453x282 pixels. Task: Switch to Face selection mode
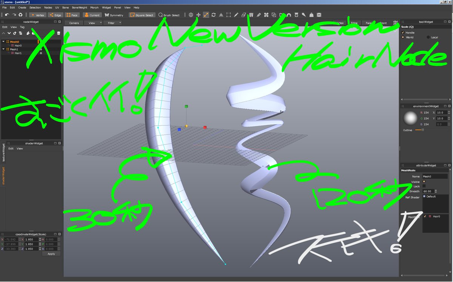pyautogui.click(x=72, y=15)
